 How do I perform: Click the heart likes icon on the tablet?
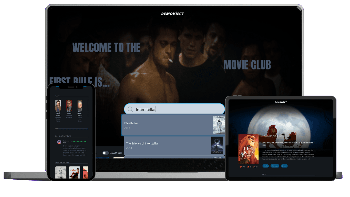coord(241,167)
